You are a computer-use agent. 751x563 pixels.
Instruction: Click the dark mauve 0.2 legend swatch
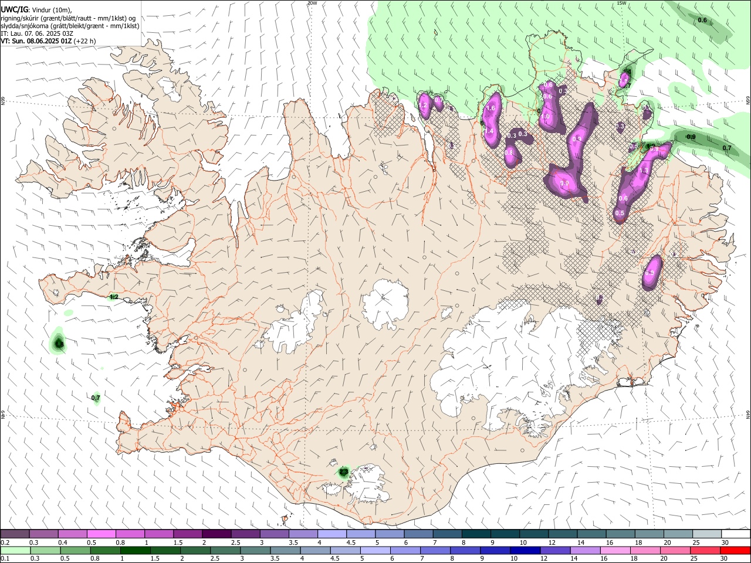point(15,534)
